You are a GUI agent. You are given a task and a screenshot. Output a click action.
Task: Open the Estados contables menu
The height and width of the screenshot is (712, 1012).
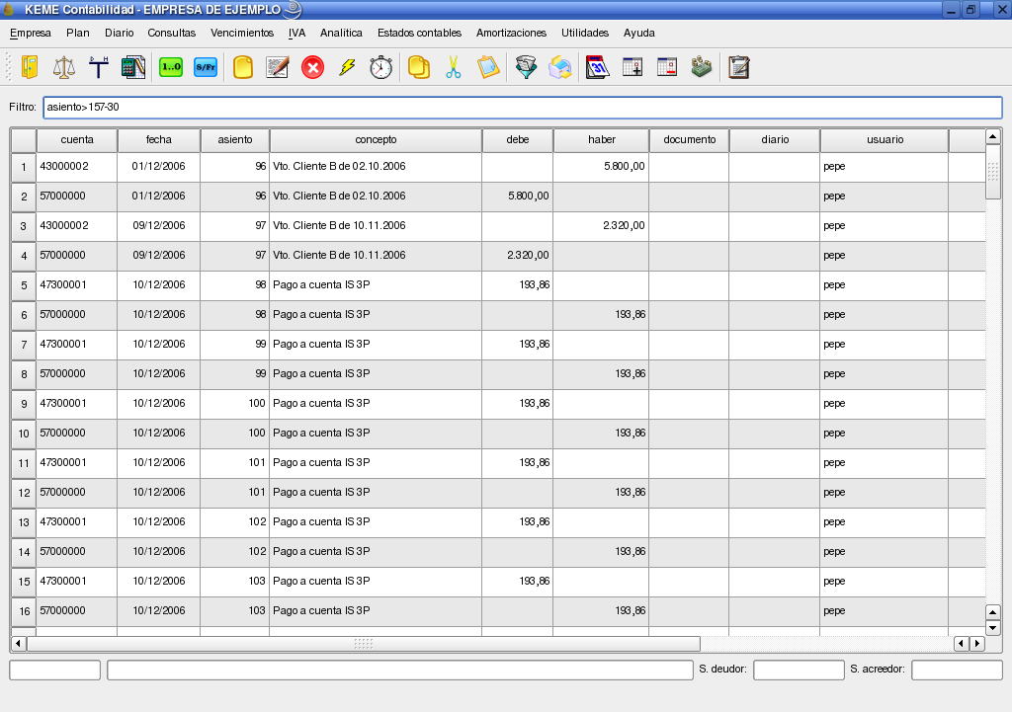419,33
